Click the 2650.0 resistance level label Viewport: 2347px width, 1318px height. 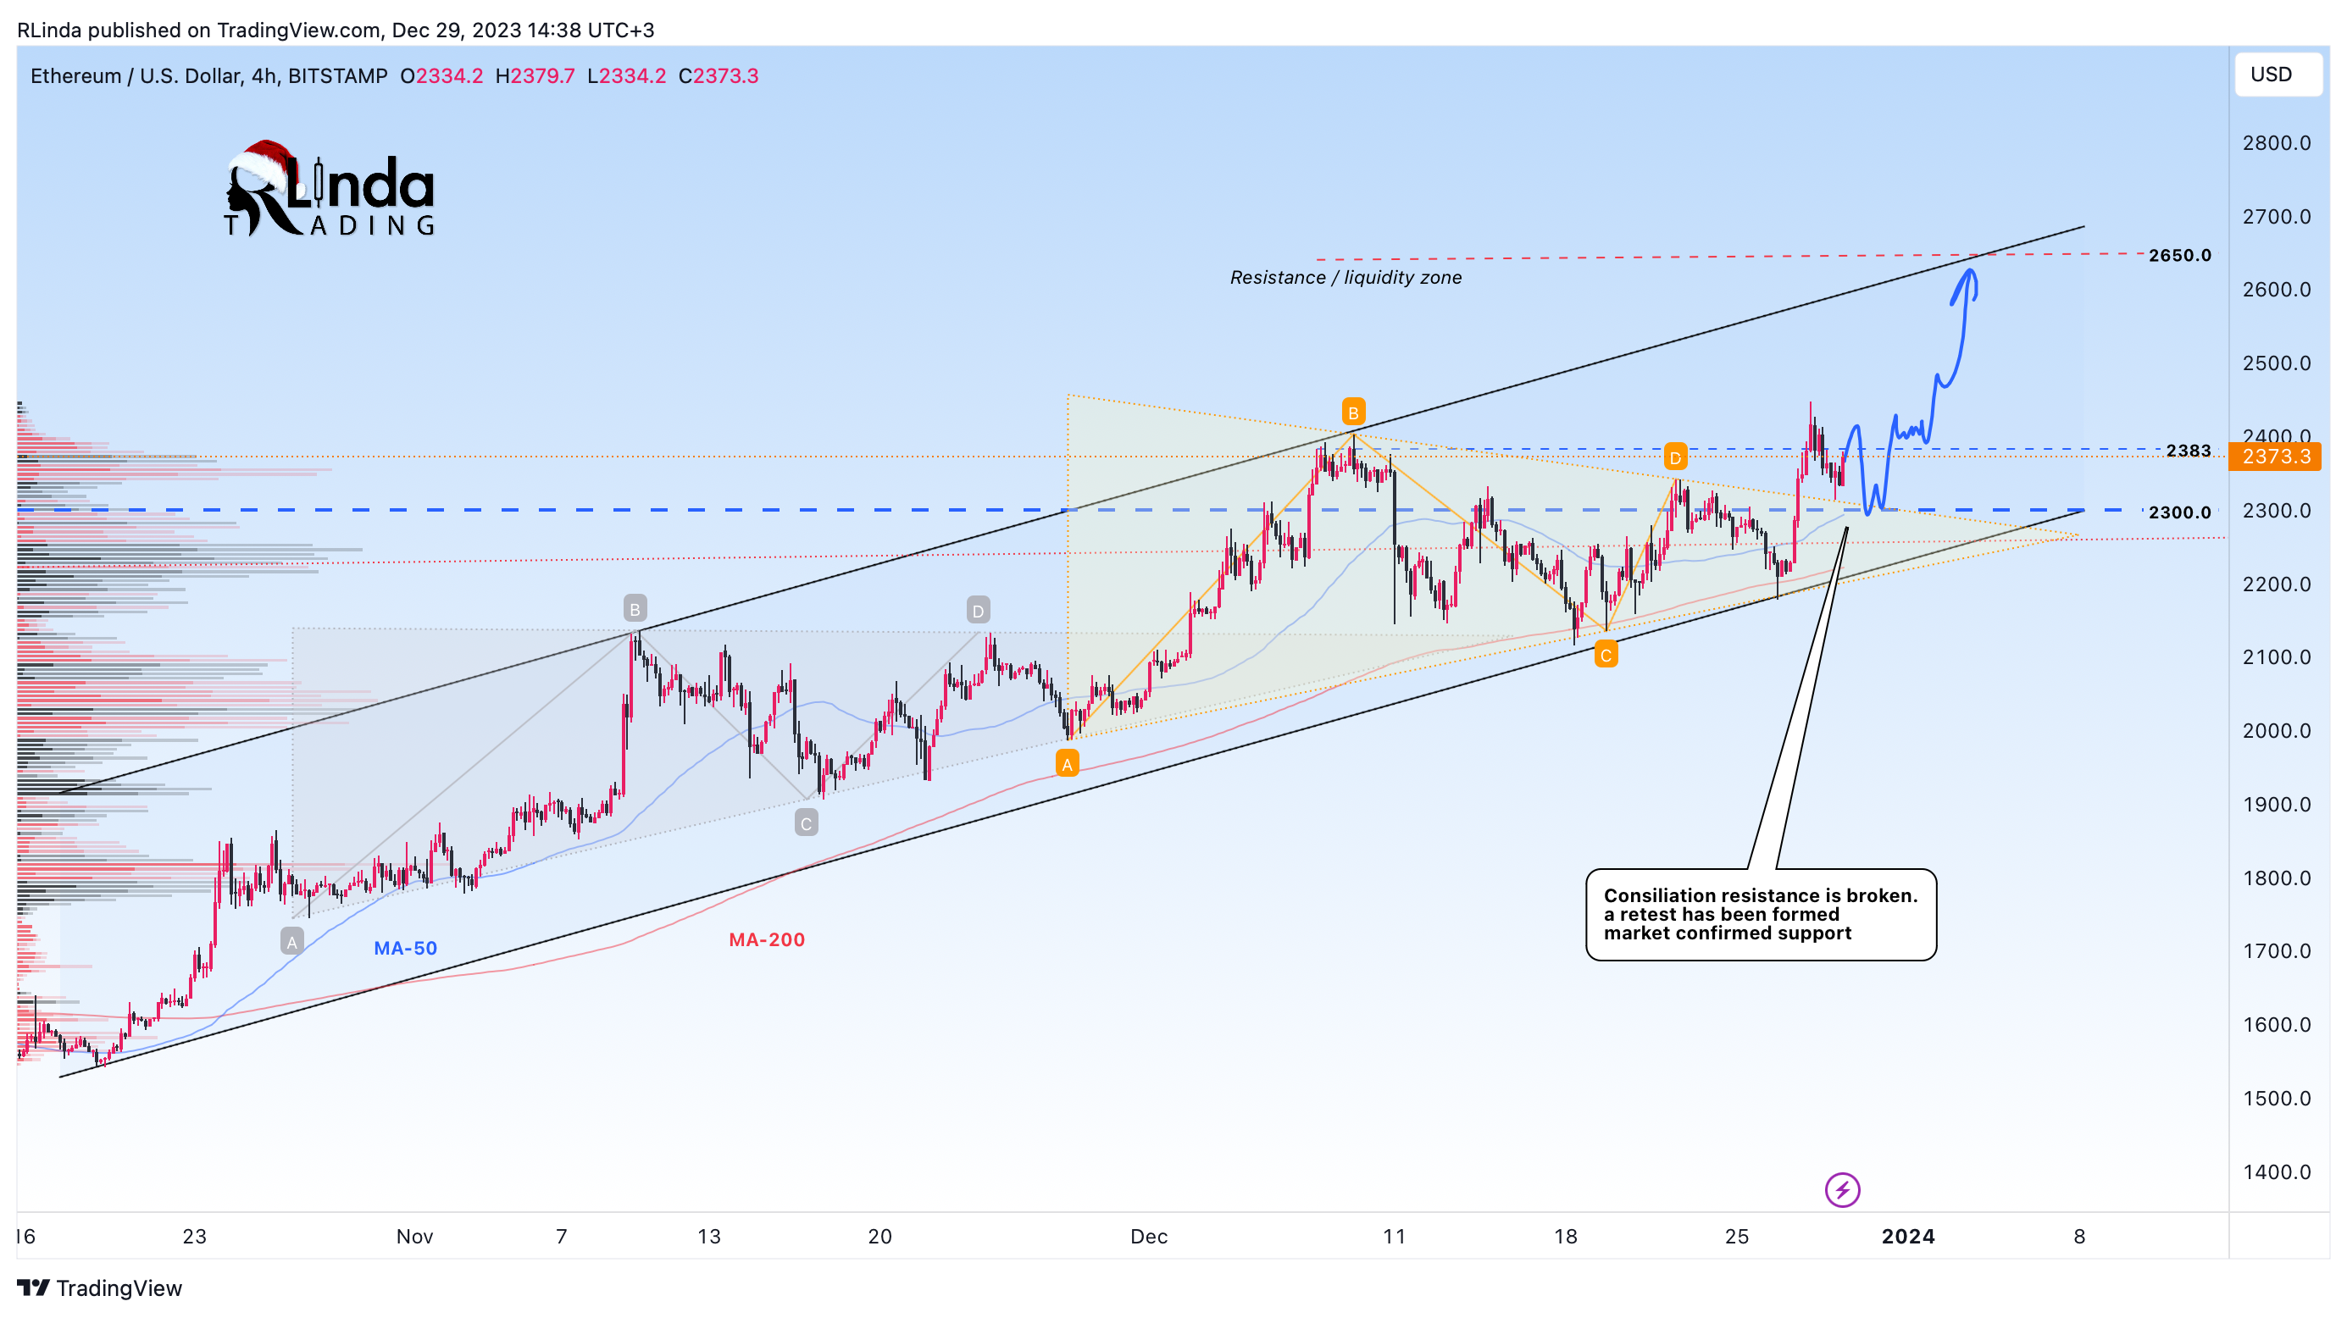pyautogui.click(x=2179, y=255)
